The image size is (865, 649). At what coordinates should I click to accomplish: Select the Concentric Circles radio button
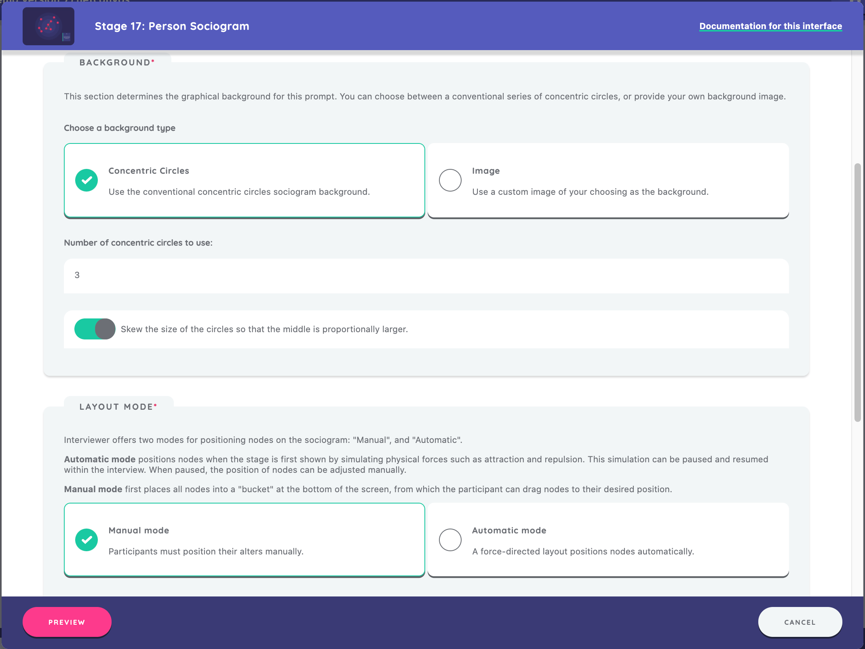[86, 180]
